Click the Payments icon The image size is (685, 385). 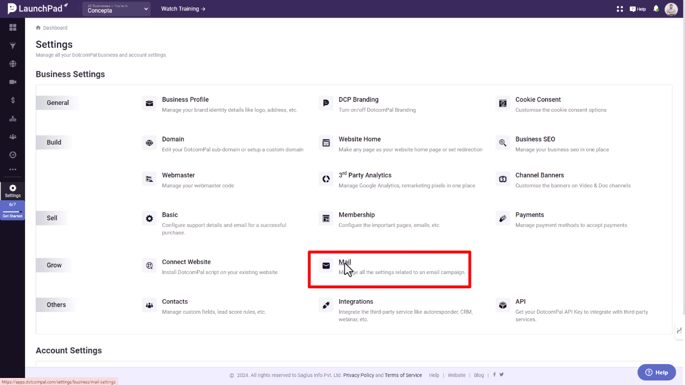point(502,219)
